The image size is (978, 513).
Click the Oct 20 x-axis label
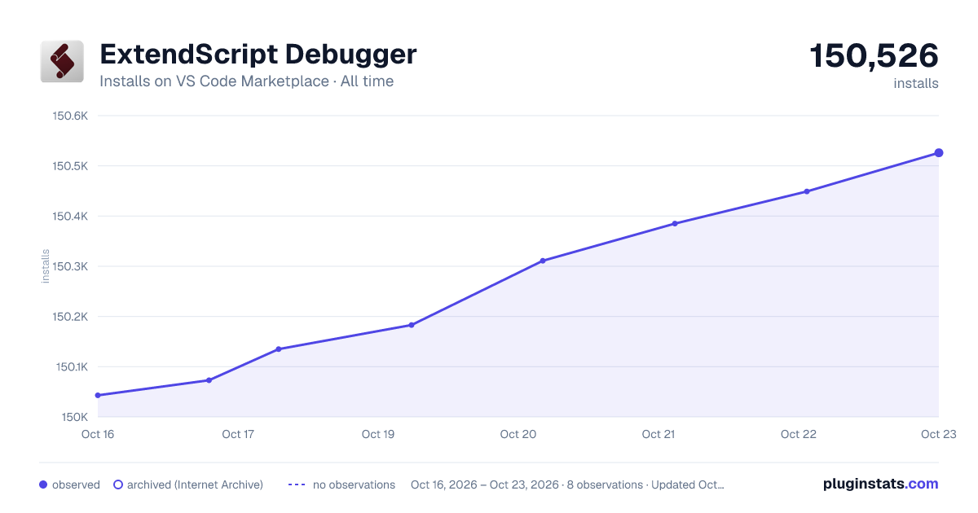(x=518, y=434)
